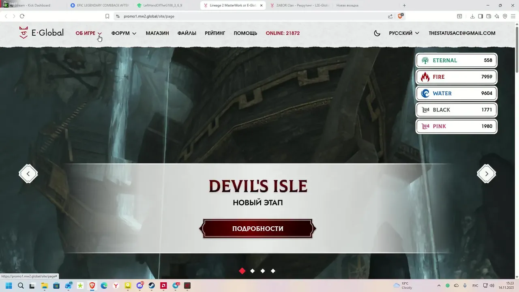The height and width of the screenshot is (292, 519).
Task: Open File Explorer from taskbar
Action: coord(44,286)
